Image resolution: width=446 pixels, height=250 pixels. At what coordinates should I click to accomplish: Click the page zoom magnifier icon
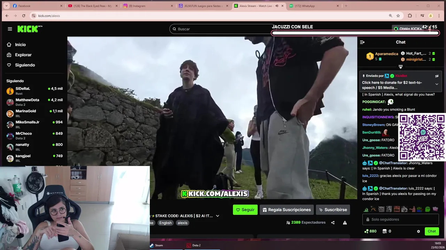point(391,16)
